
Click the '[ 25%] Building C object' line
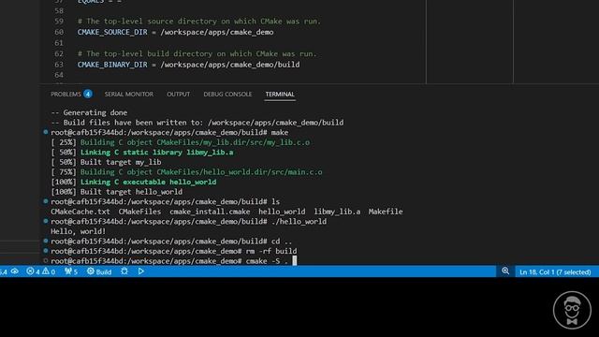click(x=181, y=142)
